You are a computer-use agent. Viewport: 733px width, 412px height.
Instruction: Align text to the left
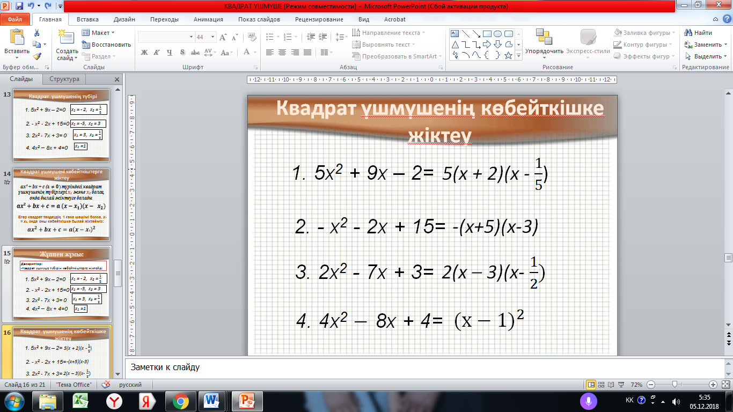(x=269, y=52)
